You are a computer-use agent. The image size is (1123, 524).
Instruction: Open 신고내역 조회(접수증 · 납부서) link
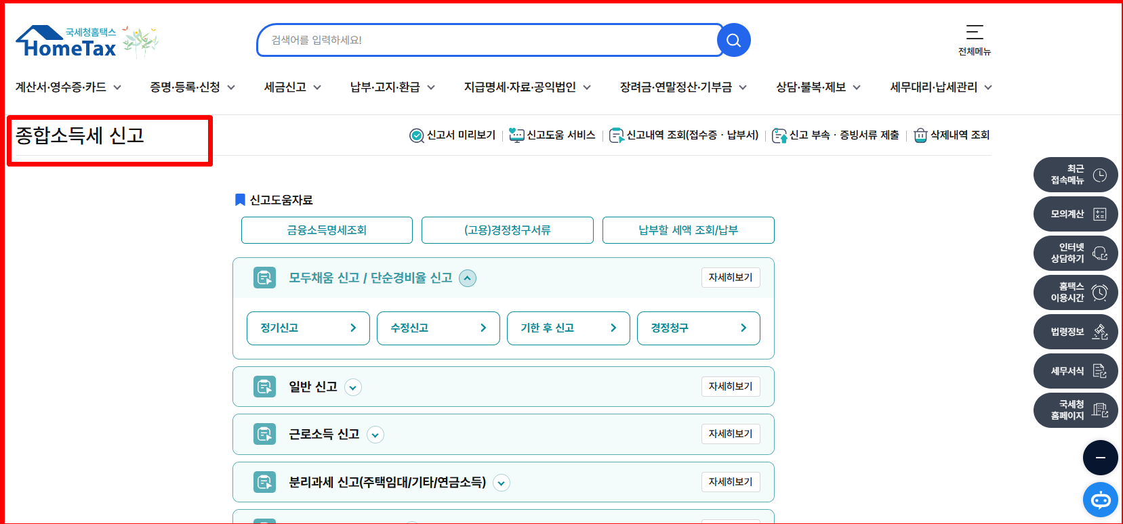(684, 135)
